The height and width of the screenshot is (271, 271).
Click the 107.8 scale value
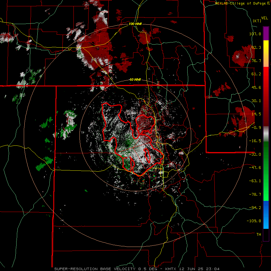pyautogui.click(x=255, y=34)
